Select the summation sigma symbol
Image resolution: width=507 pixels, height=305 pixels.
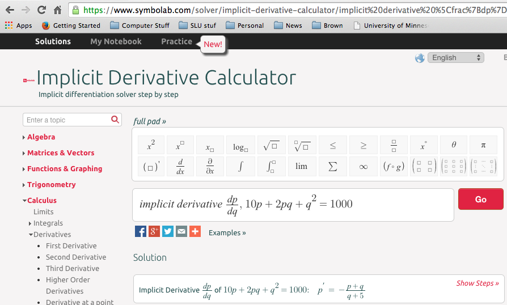tap(333, 167)
